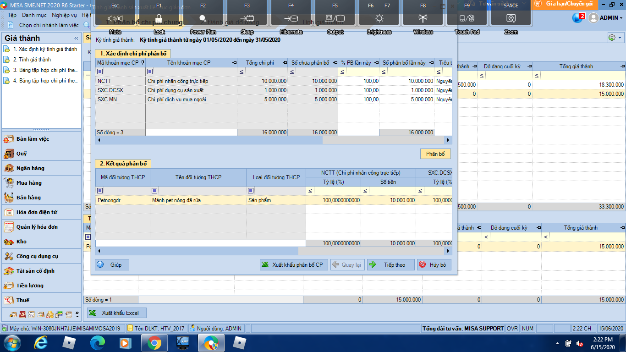Toggle filter box under Tên đối tượng THCP
626x352 pixels.
(x=154, y=191)
